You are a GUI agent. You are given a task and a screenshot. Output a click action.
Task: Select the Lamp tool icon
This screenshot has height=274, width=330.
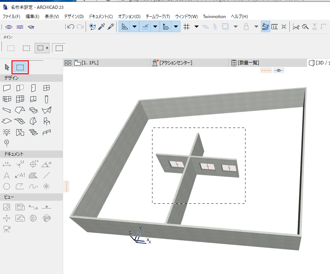click(7, 132)
